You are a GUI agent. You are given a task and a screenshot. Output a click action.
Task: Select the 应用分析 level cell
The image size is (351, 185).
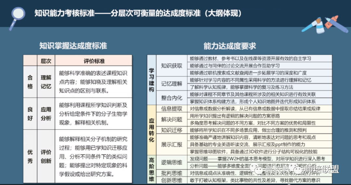pos(46,114)
